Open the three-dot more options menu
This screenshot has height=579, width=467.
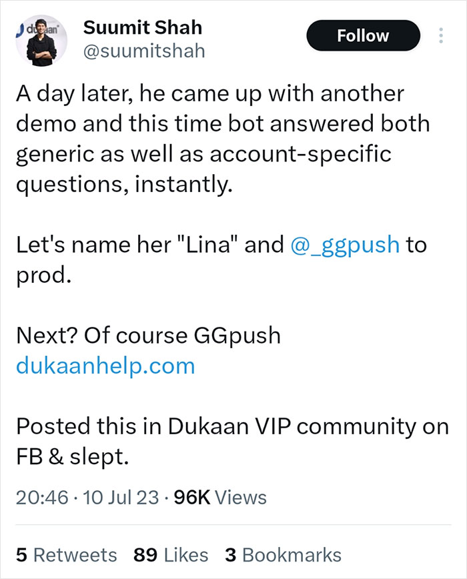point(440,36)
